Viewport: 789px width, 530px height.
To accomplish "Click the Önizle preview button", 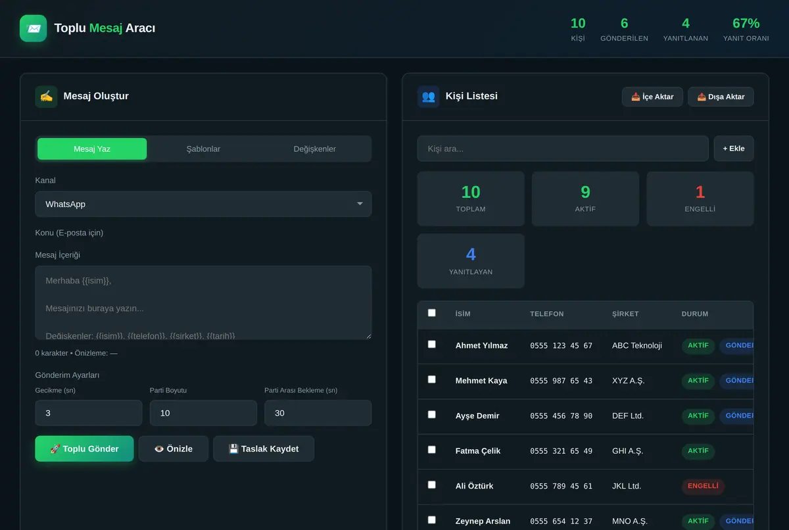I will coord(174,448).
